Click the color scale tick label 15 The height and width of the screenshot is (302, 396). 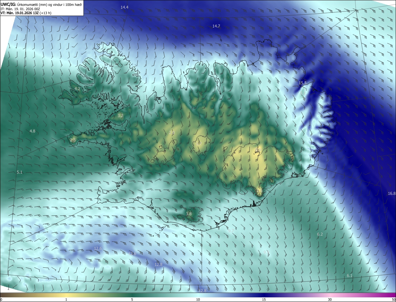pos(264,300)
